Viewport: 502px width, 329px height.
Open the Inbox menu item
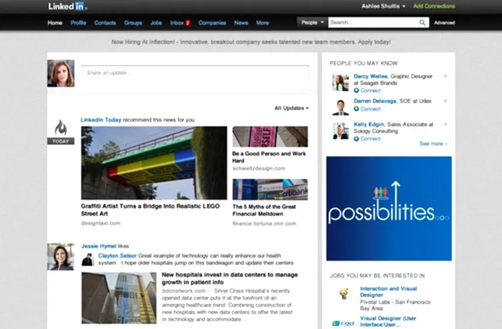click(176, 23)
